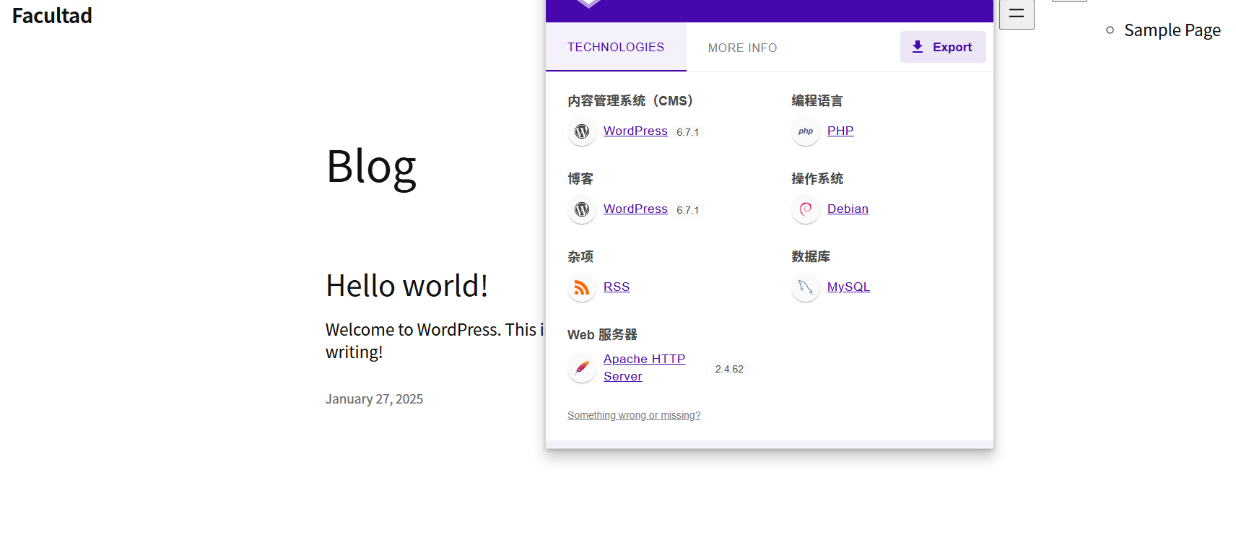Open the MySQL technology link
This screenshot has height=540, width=1236.
tap(848, 287)
